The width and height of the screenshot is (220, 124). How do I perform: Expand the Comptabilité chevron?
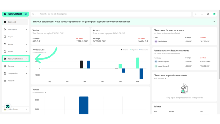click(x=26, y=73)
